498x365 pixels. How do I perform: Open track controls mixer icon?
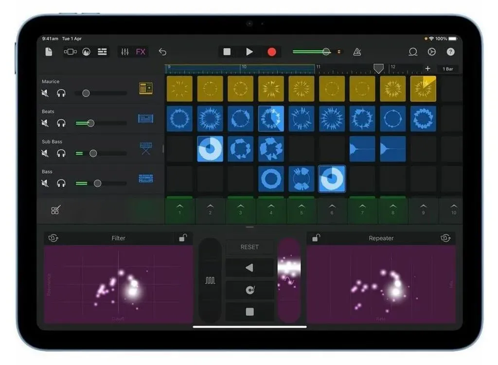click(125, 52)
